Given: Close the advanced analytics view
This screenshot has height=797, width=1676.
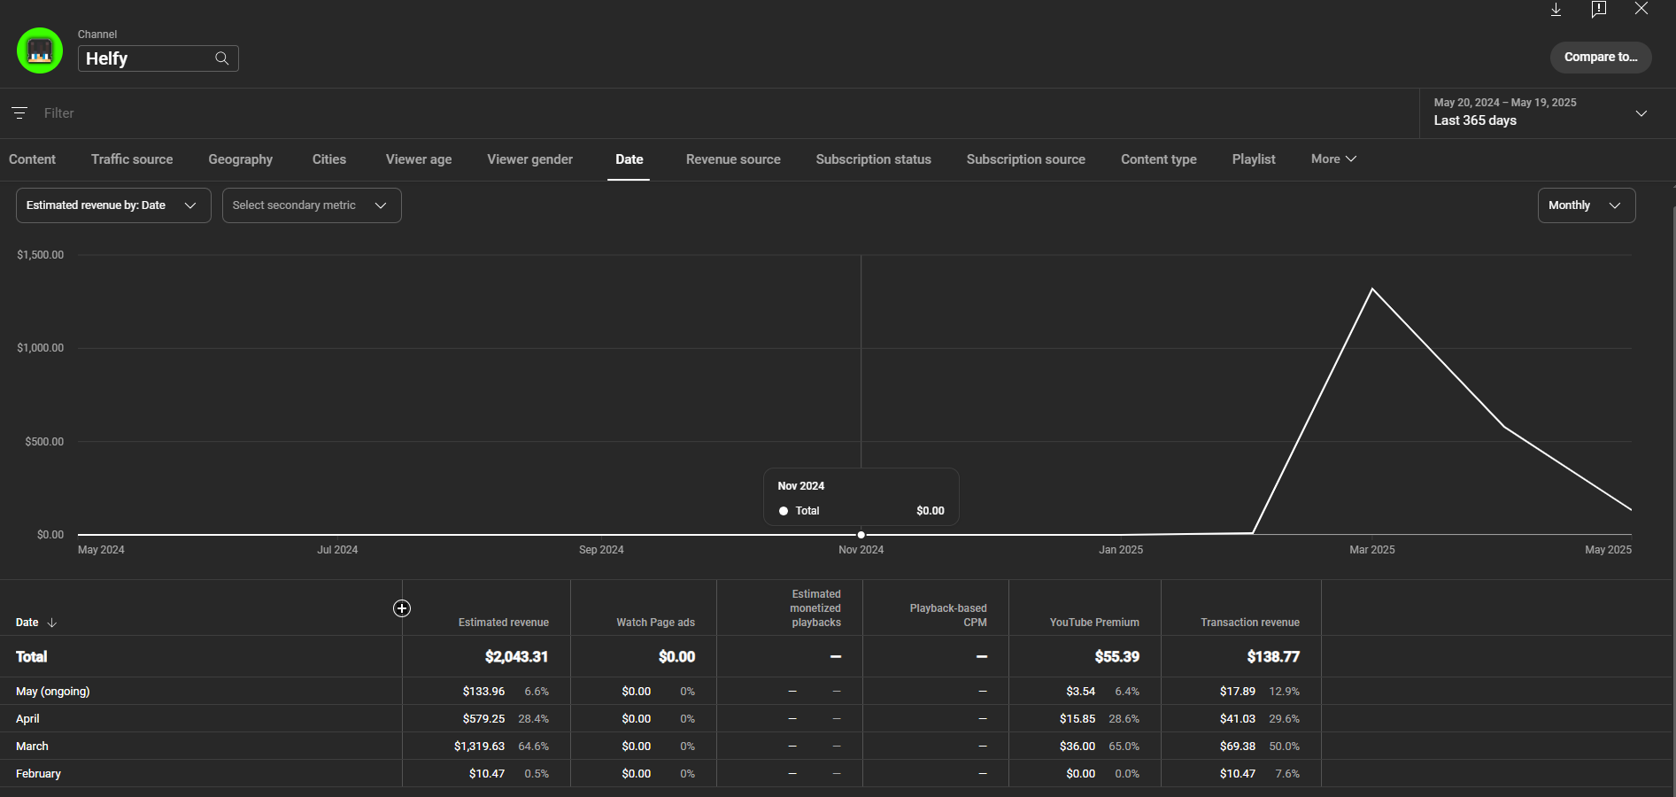Looking at the screenshot, I should pyautogui.click(x=1641, y=8).
